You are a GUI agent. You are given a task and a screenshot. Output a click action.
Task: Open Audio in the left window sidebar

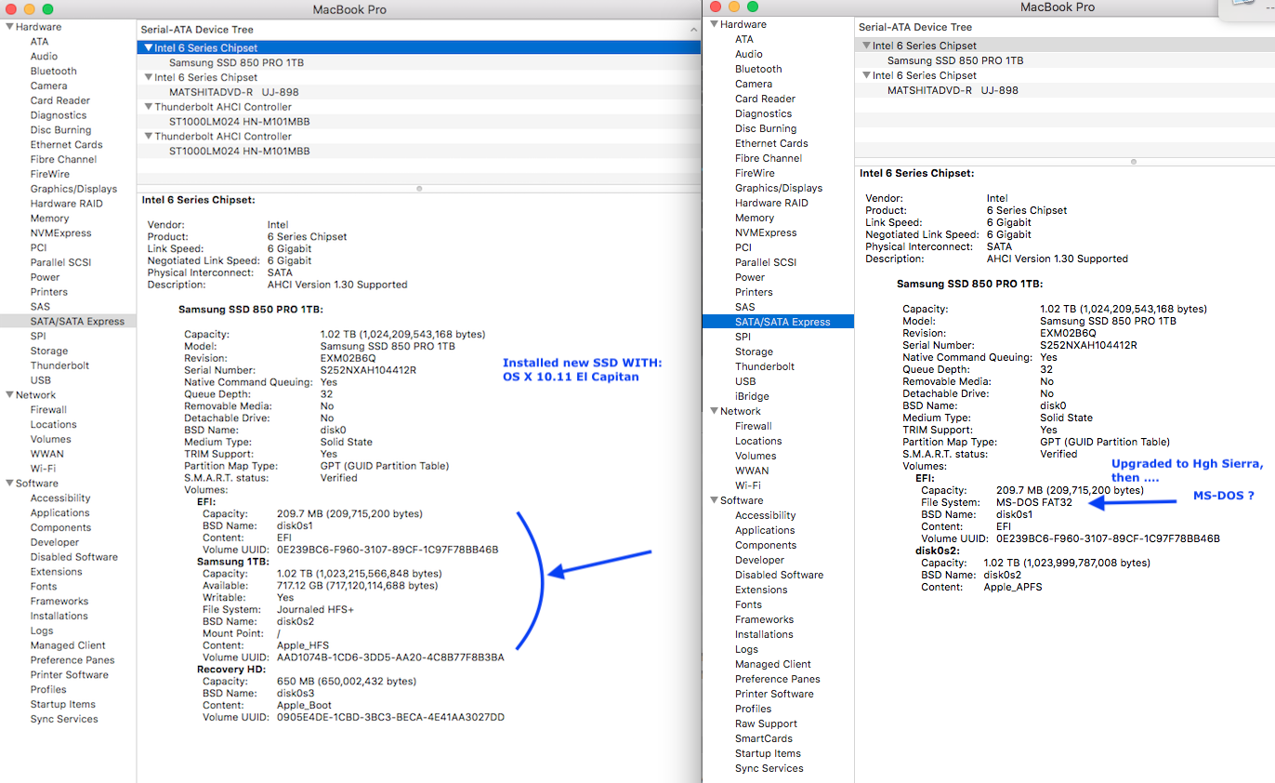click(x=44, y=57)
